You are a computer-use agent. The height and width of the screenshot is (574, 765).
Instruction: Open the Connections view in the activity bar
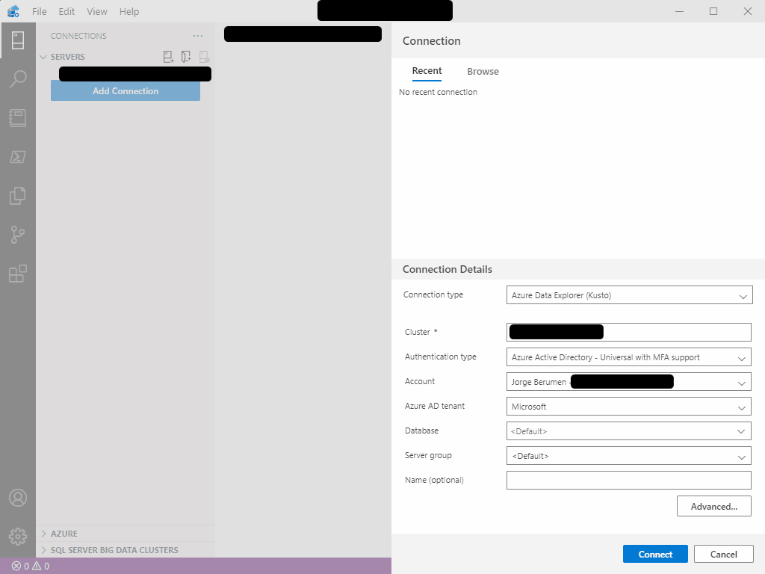(18, 39)
